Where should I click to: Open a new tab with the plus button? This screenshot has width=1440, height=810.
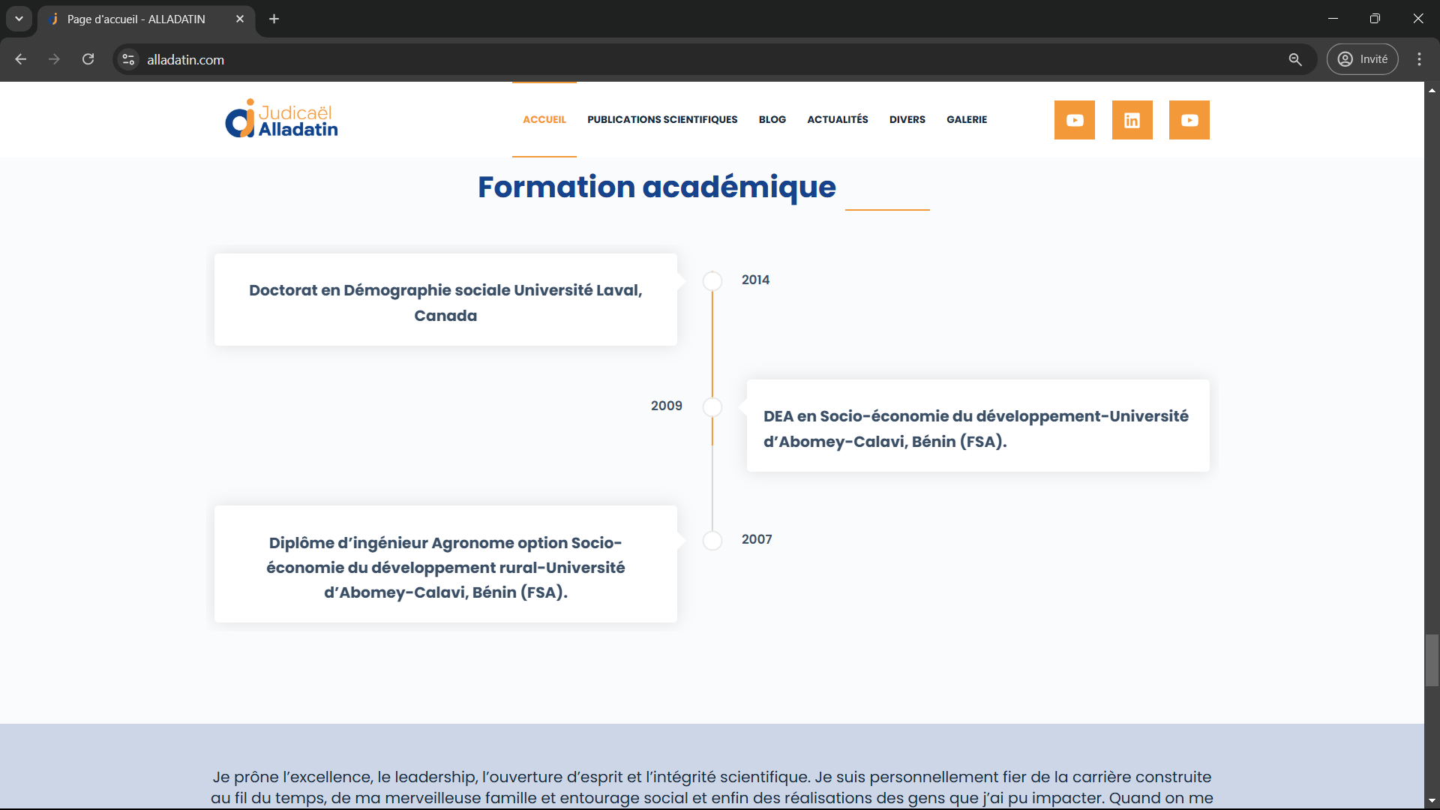[274, 19]
